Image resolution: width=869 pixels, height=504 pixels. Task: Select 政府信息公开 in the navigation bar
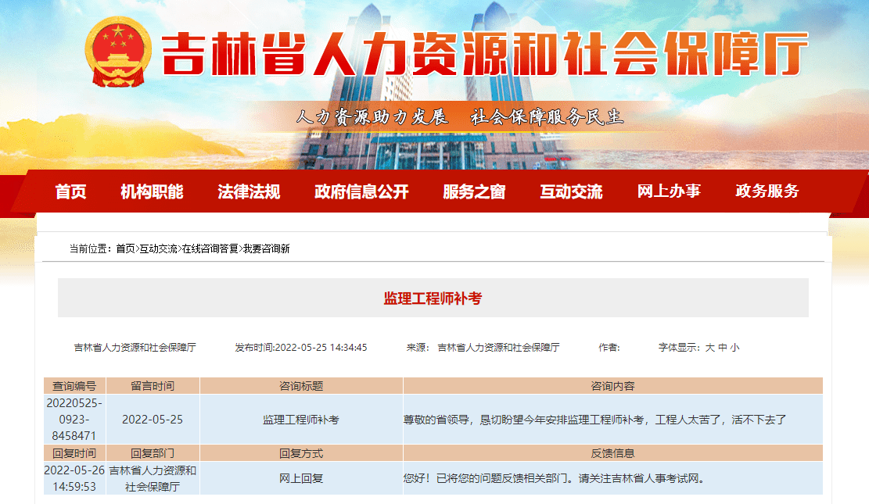tap(361, 191)
